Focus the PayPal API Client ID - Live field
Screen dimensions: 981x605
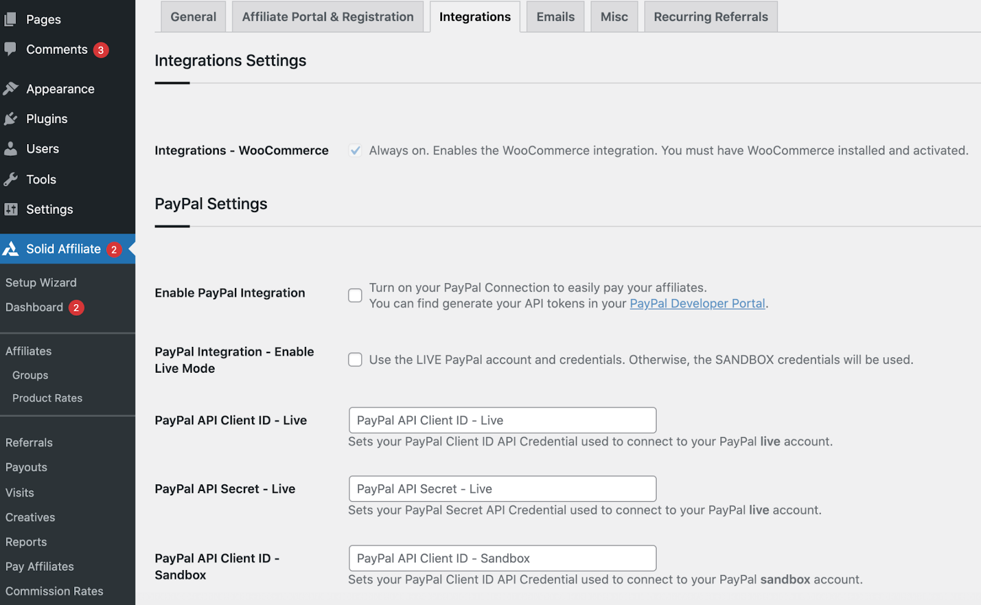coord(502,420)
